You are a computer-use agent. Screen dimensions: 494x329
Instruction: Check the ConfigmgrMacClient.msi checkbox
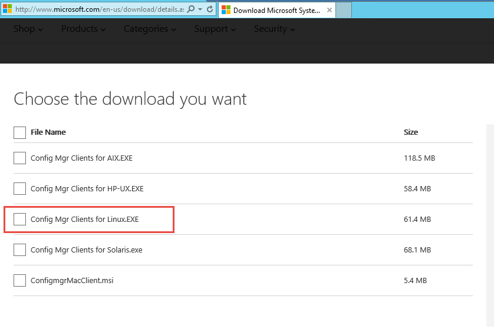[19, 280]
